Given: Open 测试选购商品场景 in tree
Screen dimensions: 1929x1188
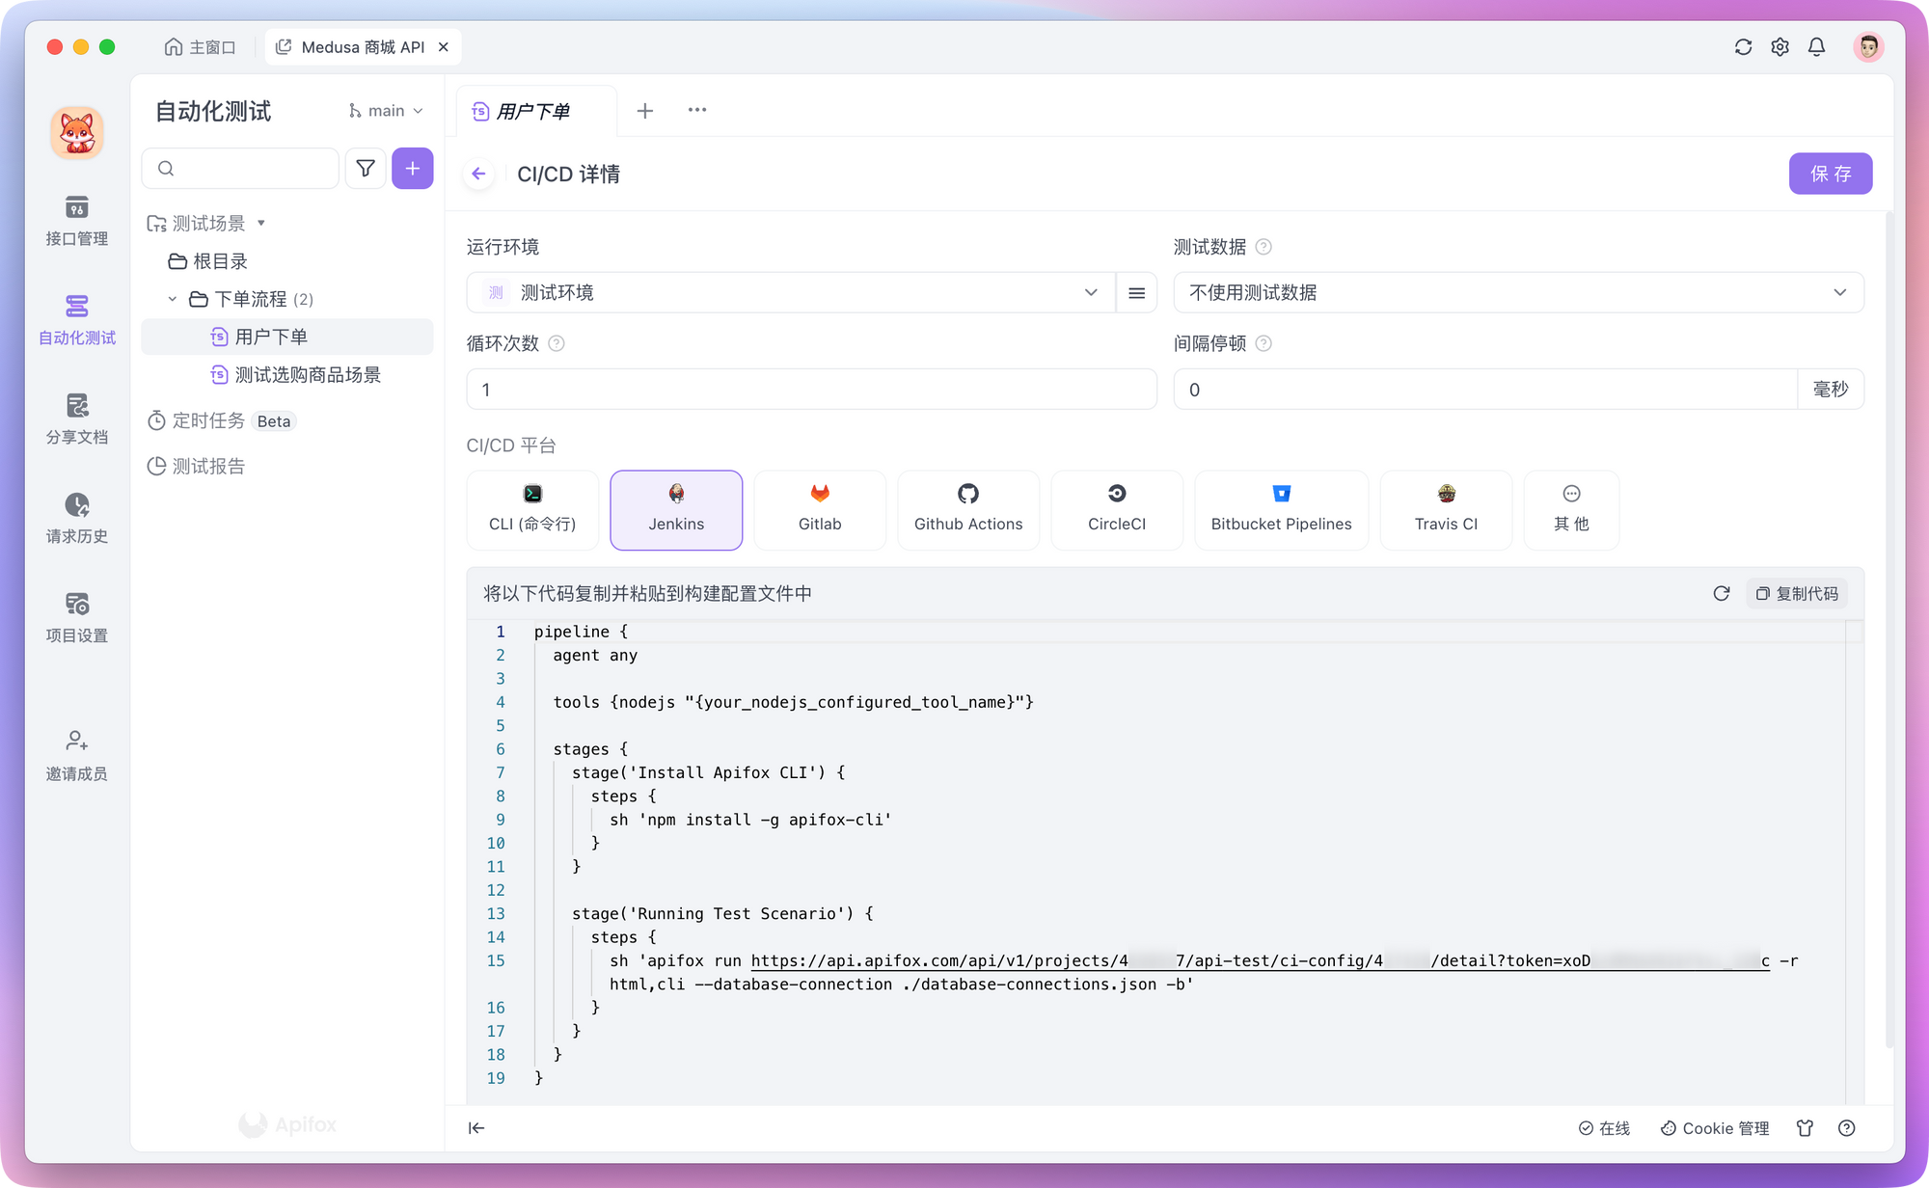Looking at the screenshot, I should point(296,375).
